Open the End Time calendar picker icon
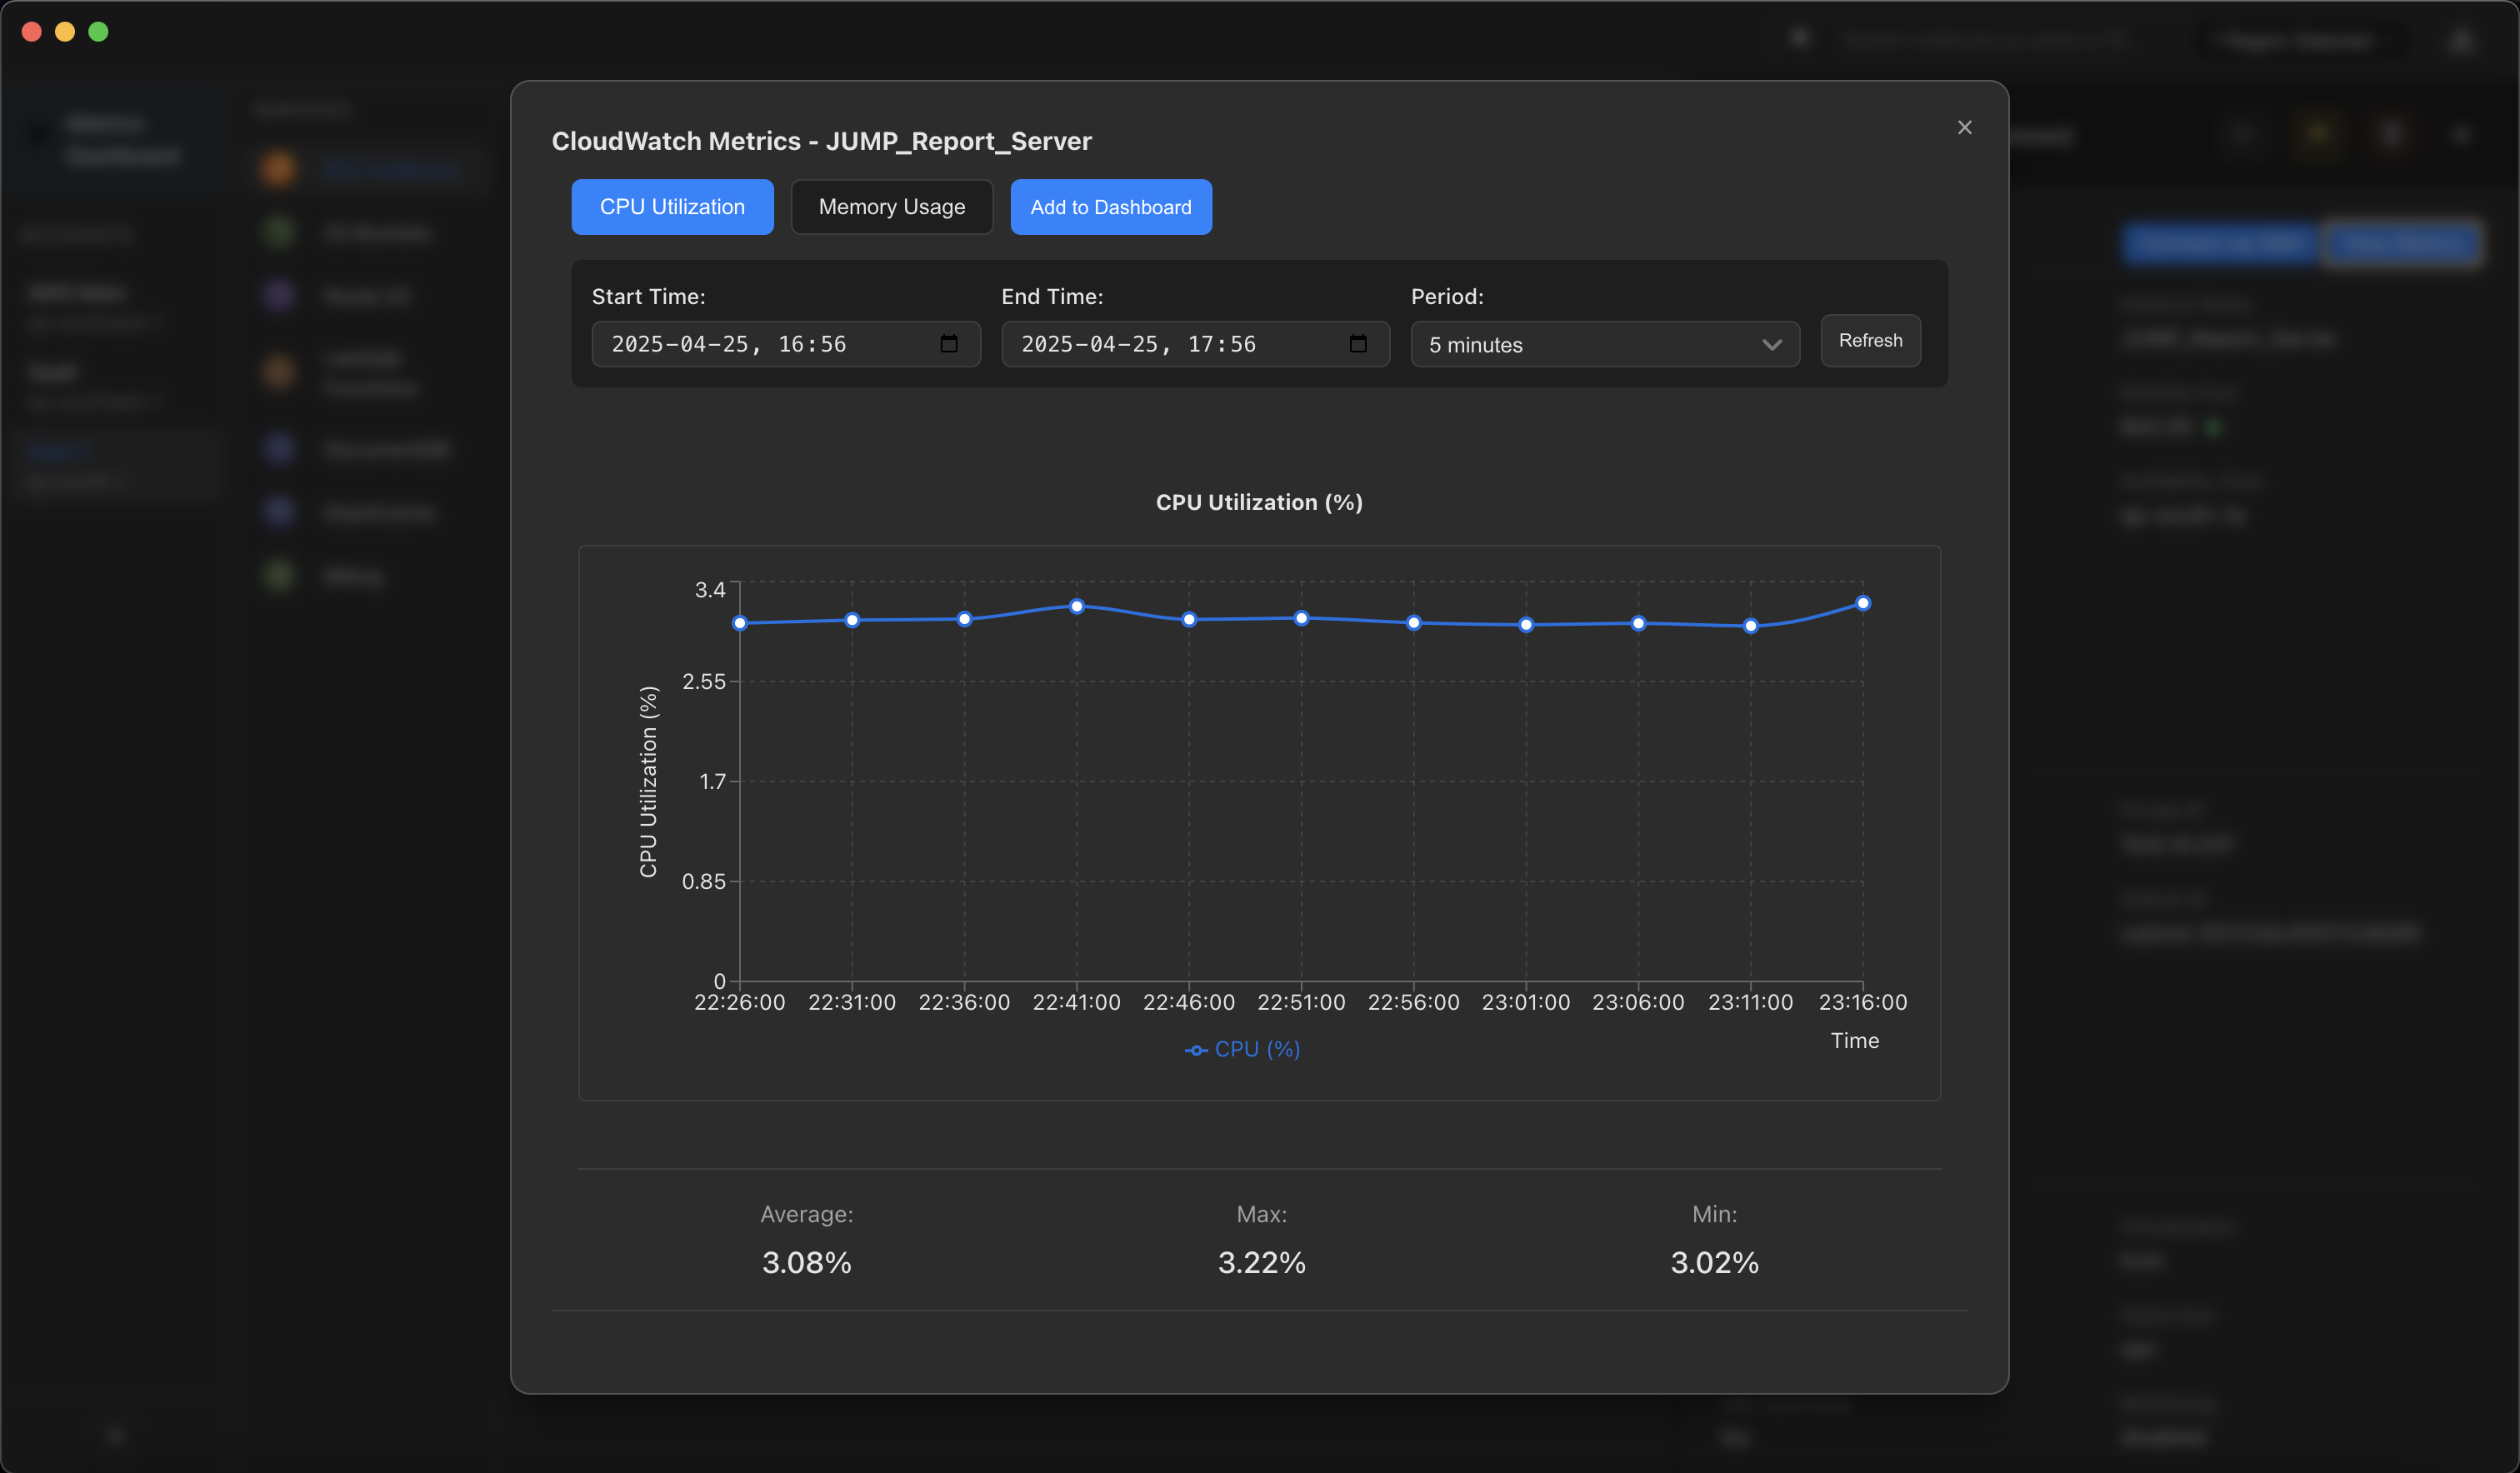 (x=1358, y=344)
